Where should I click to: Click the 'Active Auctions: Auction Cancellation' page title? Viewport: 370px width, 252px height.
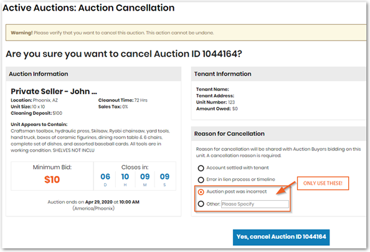click(88, 8)
